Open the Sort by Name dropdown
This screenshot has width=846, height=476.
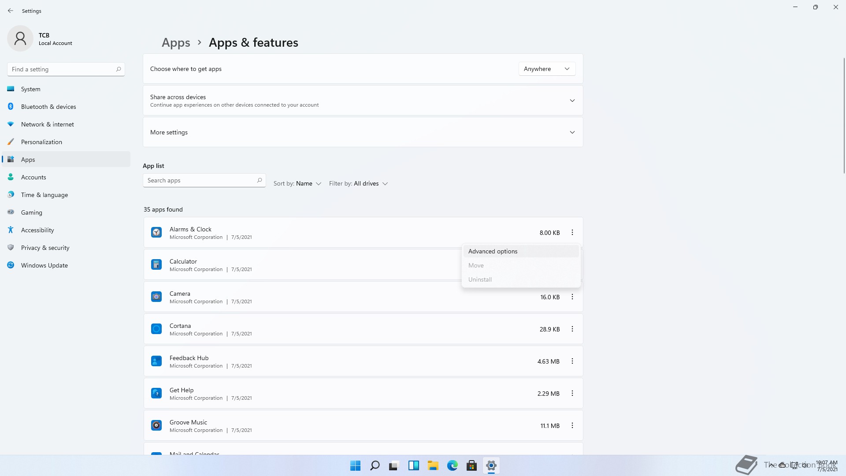(297, 183)
